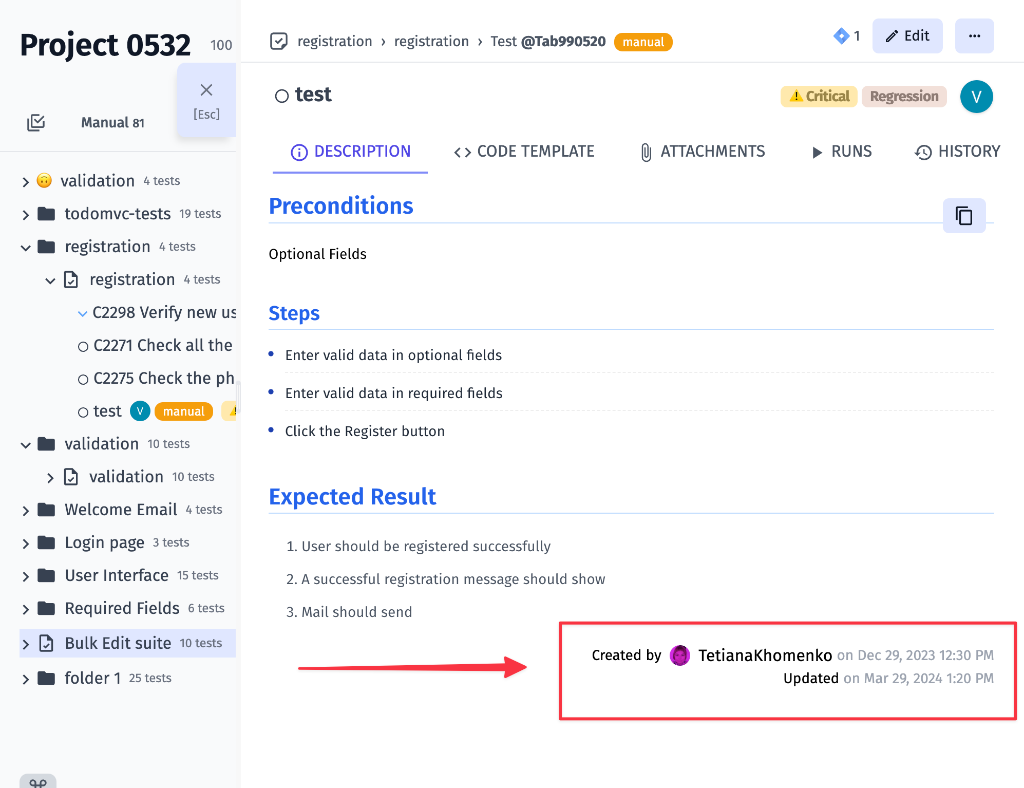Click the Edit button

click(x=907, y=36)
